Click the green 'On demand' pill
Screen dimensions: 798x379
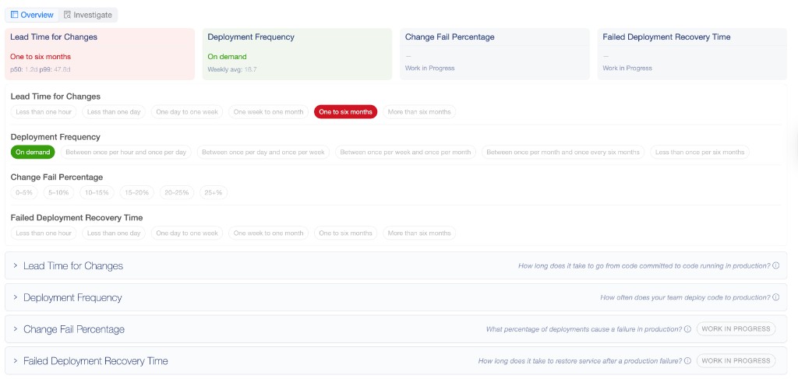[33, 152]
